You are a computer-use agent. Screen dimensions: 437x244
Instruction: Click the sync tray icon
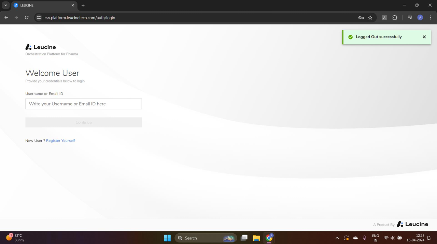click(x=346, y=238)
